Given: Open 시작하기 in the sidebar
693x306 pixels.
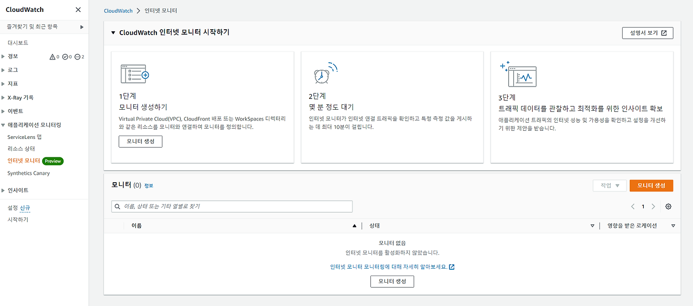Looking at the screenshot, I should (x=18, y=219).
